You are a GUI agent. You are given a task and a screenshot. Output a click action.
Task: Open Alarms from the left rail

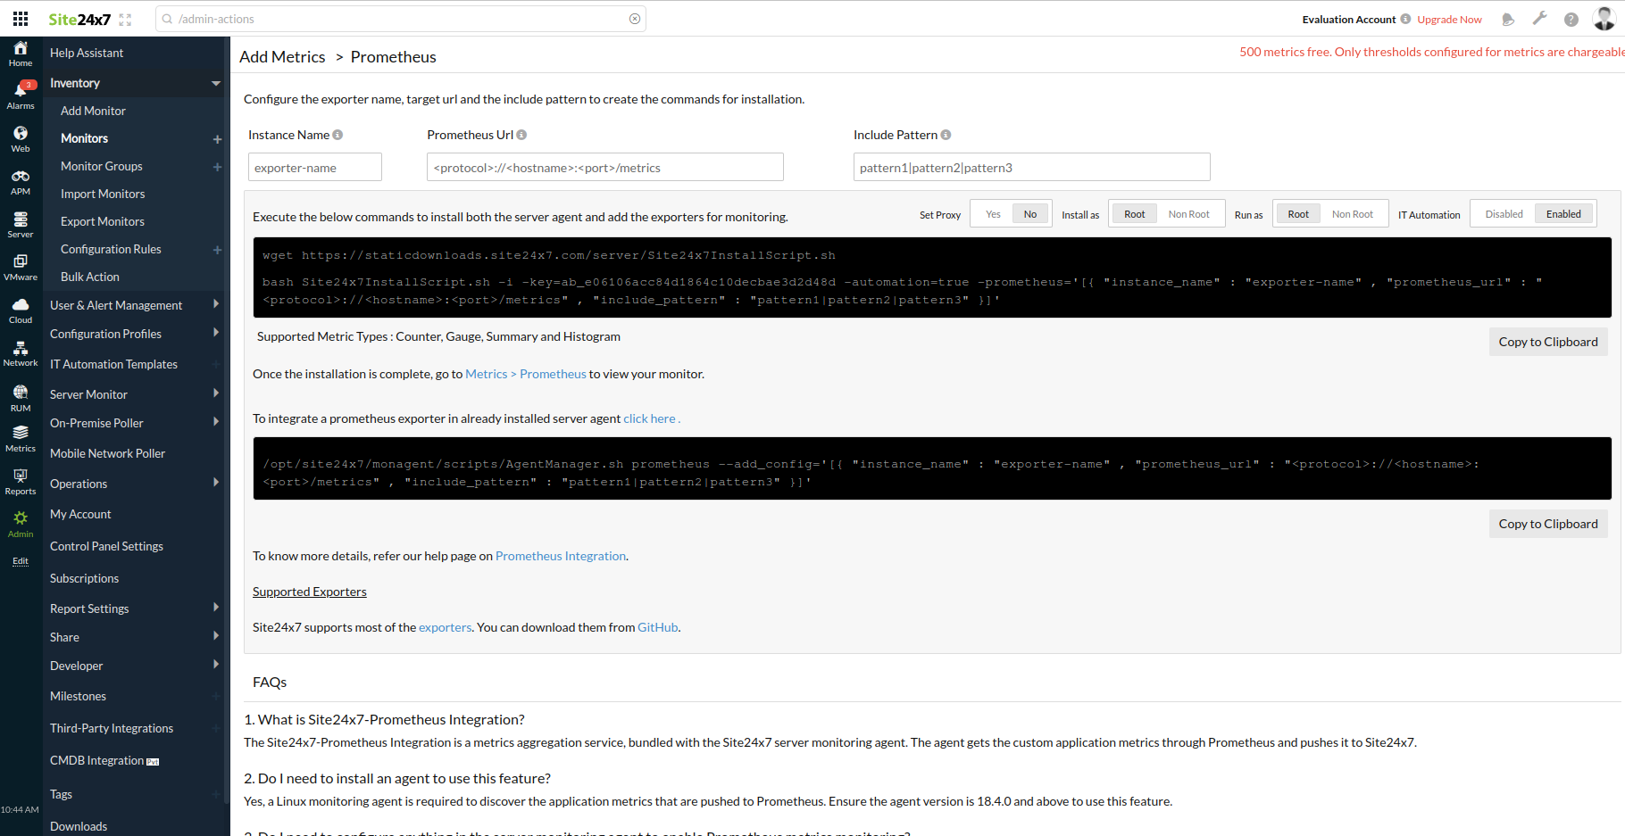[21, 95]
